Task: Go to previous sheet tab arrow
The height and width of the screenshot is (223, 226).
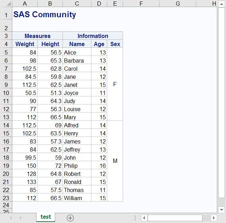Action: click(x=11, y=218)
